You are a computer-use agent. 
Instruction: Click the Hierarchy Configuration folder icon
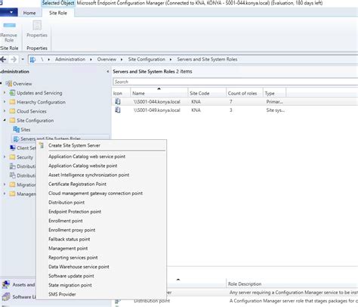(12, 102)
